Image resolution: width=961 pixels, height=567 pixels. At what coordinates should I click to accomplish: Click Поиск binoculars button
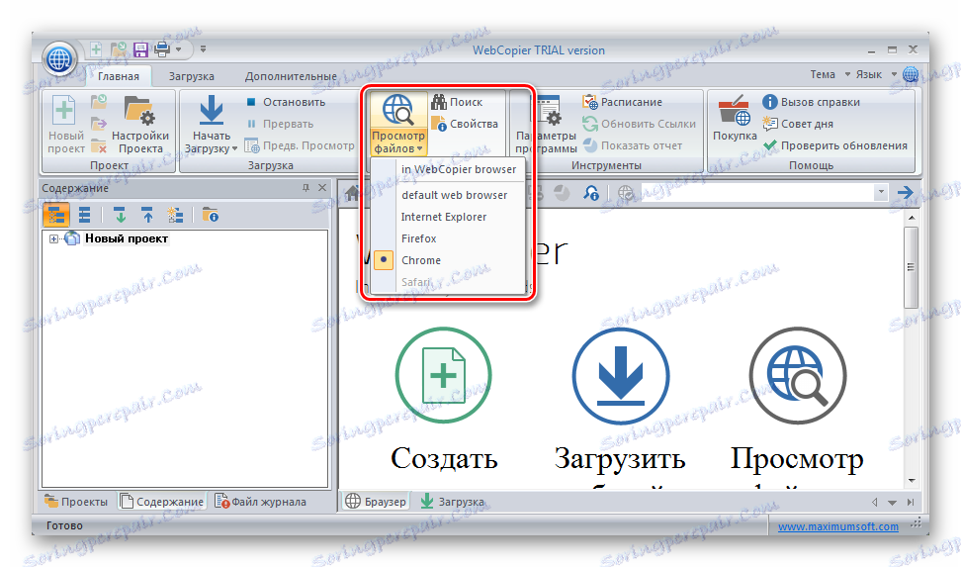click(x=457, y=102)
